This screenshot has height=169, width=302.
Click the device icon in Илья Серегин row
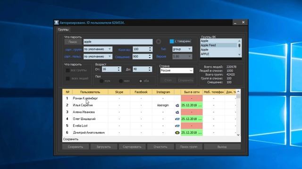[177, 105]
